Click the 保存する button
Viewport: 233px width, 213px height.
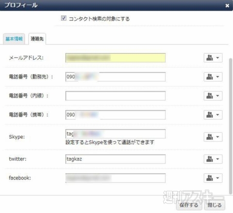click(189, 205)
